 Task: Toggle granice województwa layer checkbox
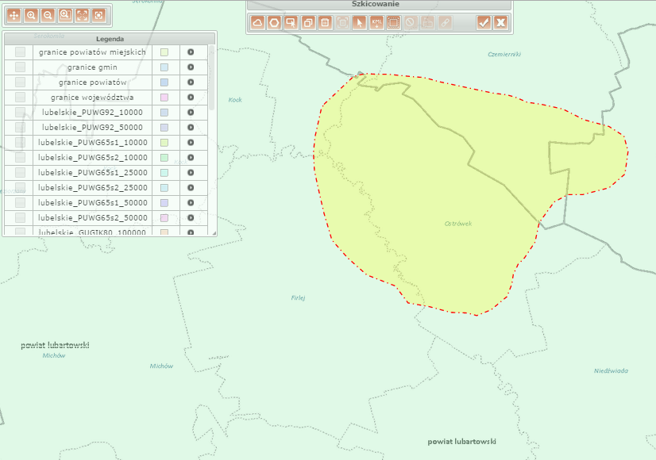click(20, 98)
